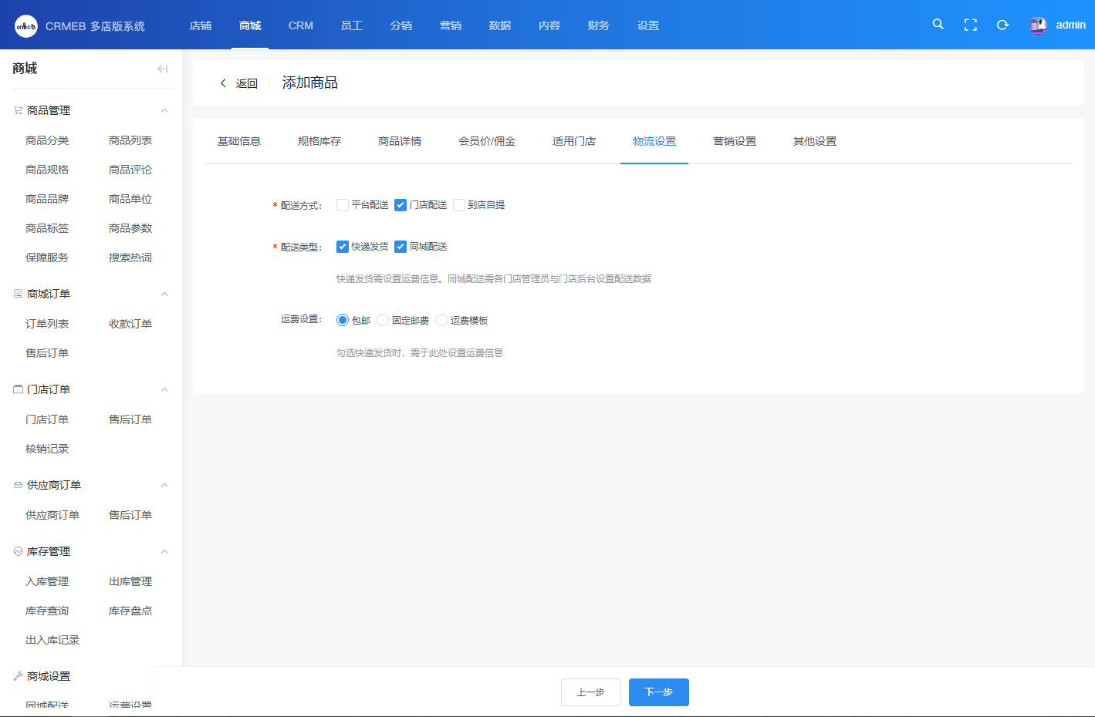Click the CRMEB logo icon
The width and height of the screenshot is (1095, 717).
26,26
